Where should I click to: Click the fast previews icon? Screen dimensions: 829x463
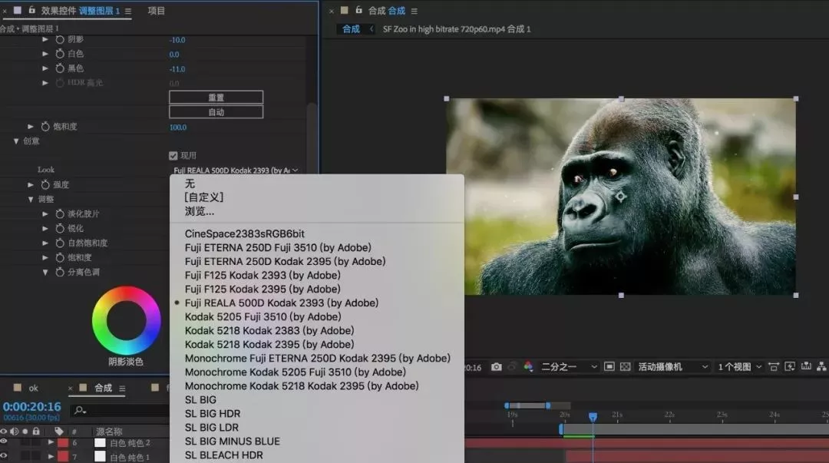point(790,367)
